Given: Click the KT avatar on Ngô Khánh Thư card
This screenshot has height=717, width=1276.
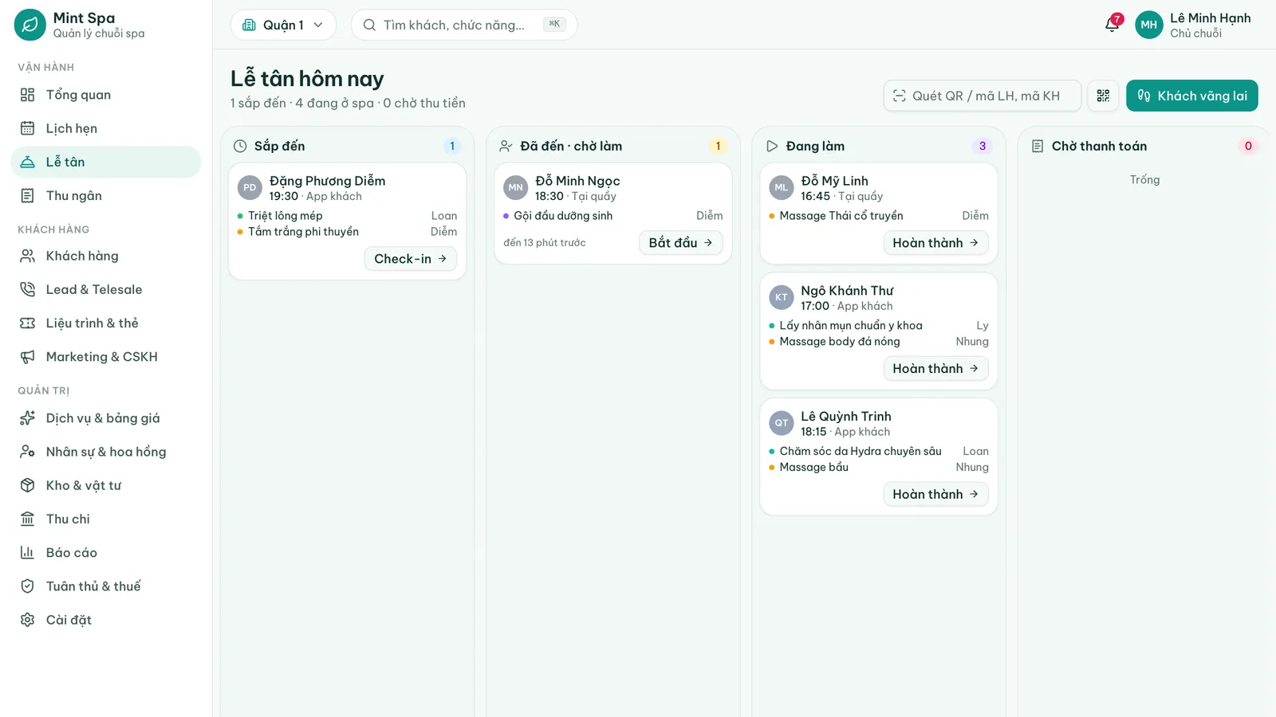Looking at the screenshot, I should (782, 298).
